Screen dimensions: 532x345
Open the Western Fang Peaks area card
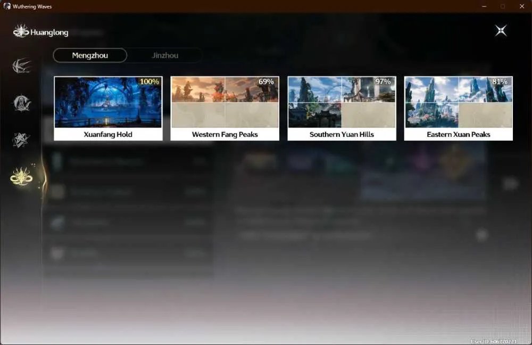225,108
